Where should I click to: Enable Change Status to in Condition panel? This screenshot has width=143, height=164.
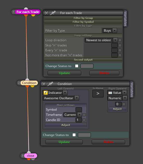[x=74, y=135]
